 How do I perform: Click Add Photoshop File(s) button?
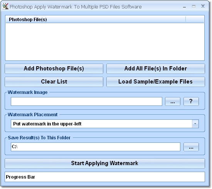[54, 69]
